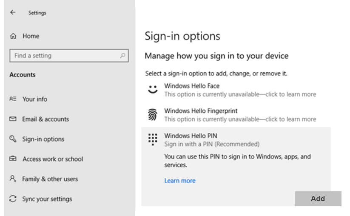Click Face option's 'currently unavailable' message
The image size is (350, 216).
(x=240, y=94)
